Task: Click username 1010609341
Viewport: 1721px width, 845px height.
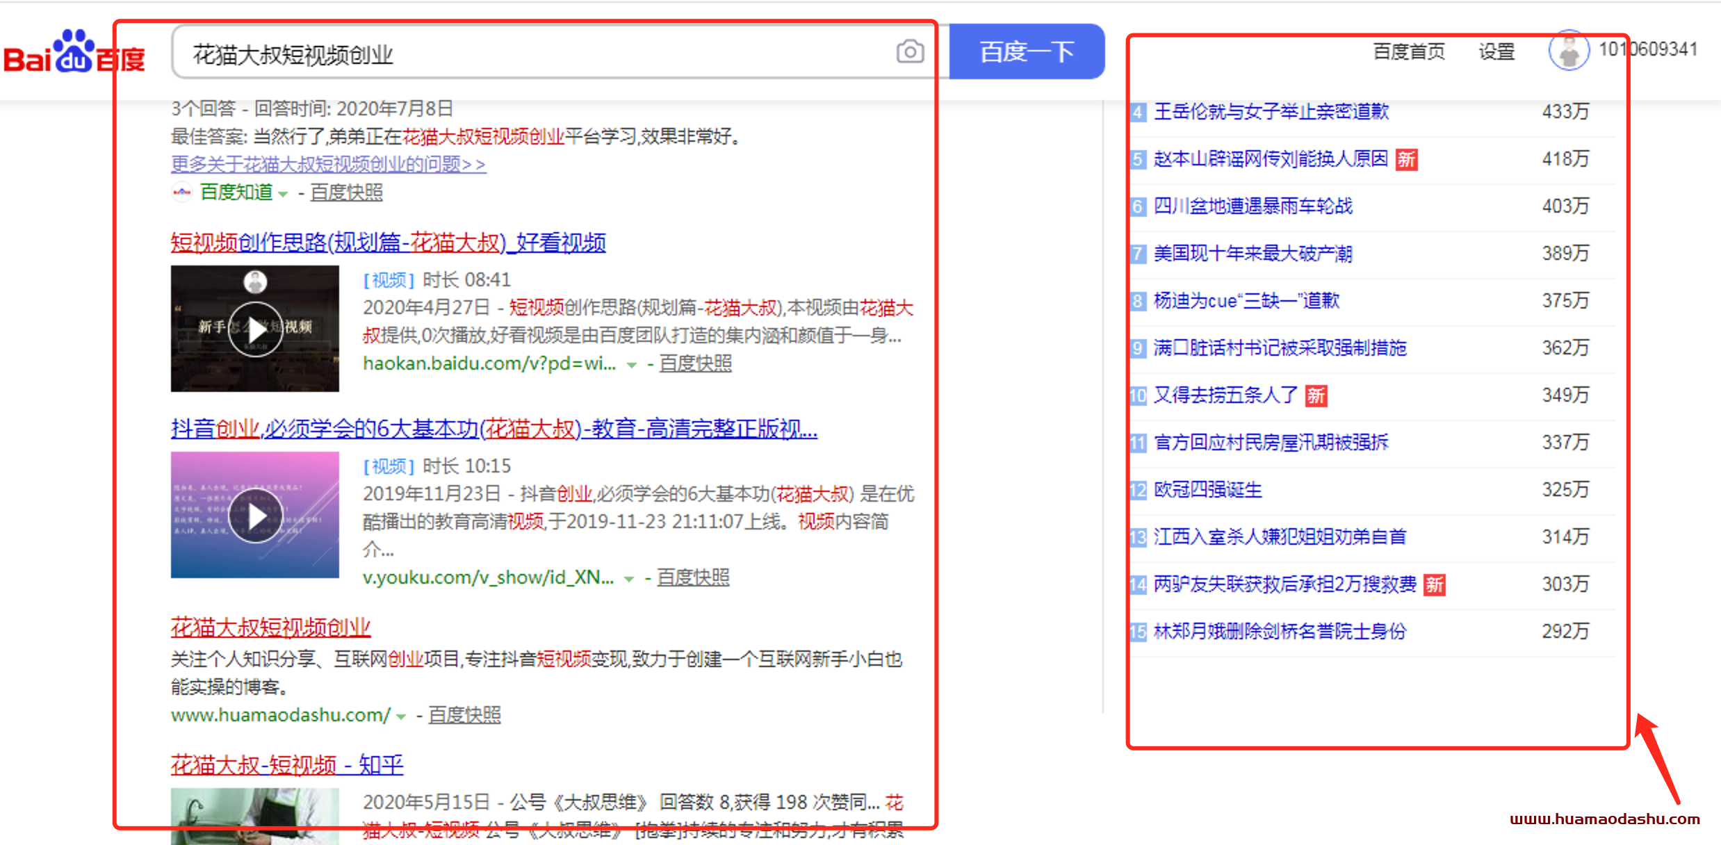Action: tap(1648, 49)
